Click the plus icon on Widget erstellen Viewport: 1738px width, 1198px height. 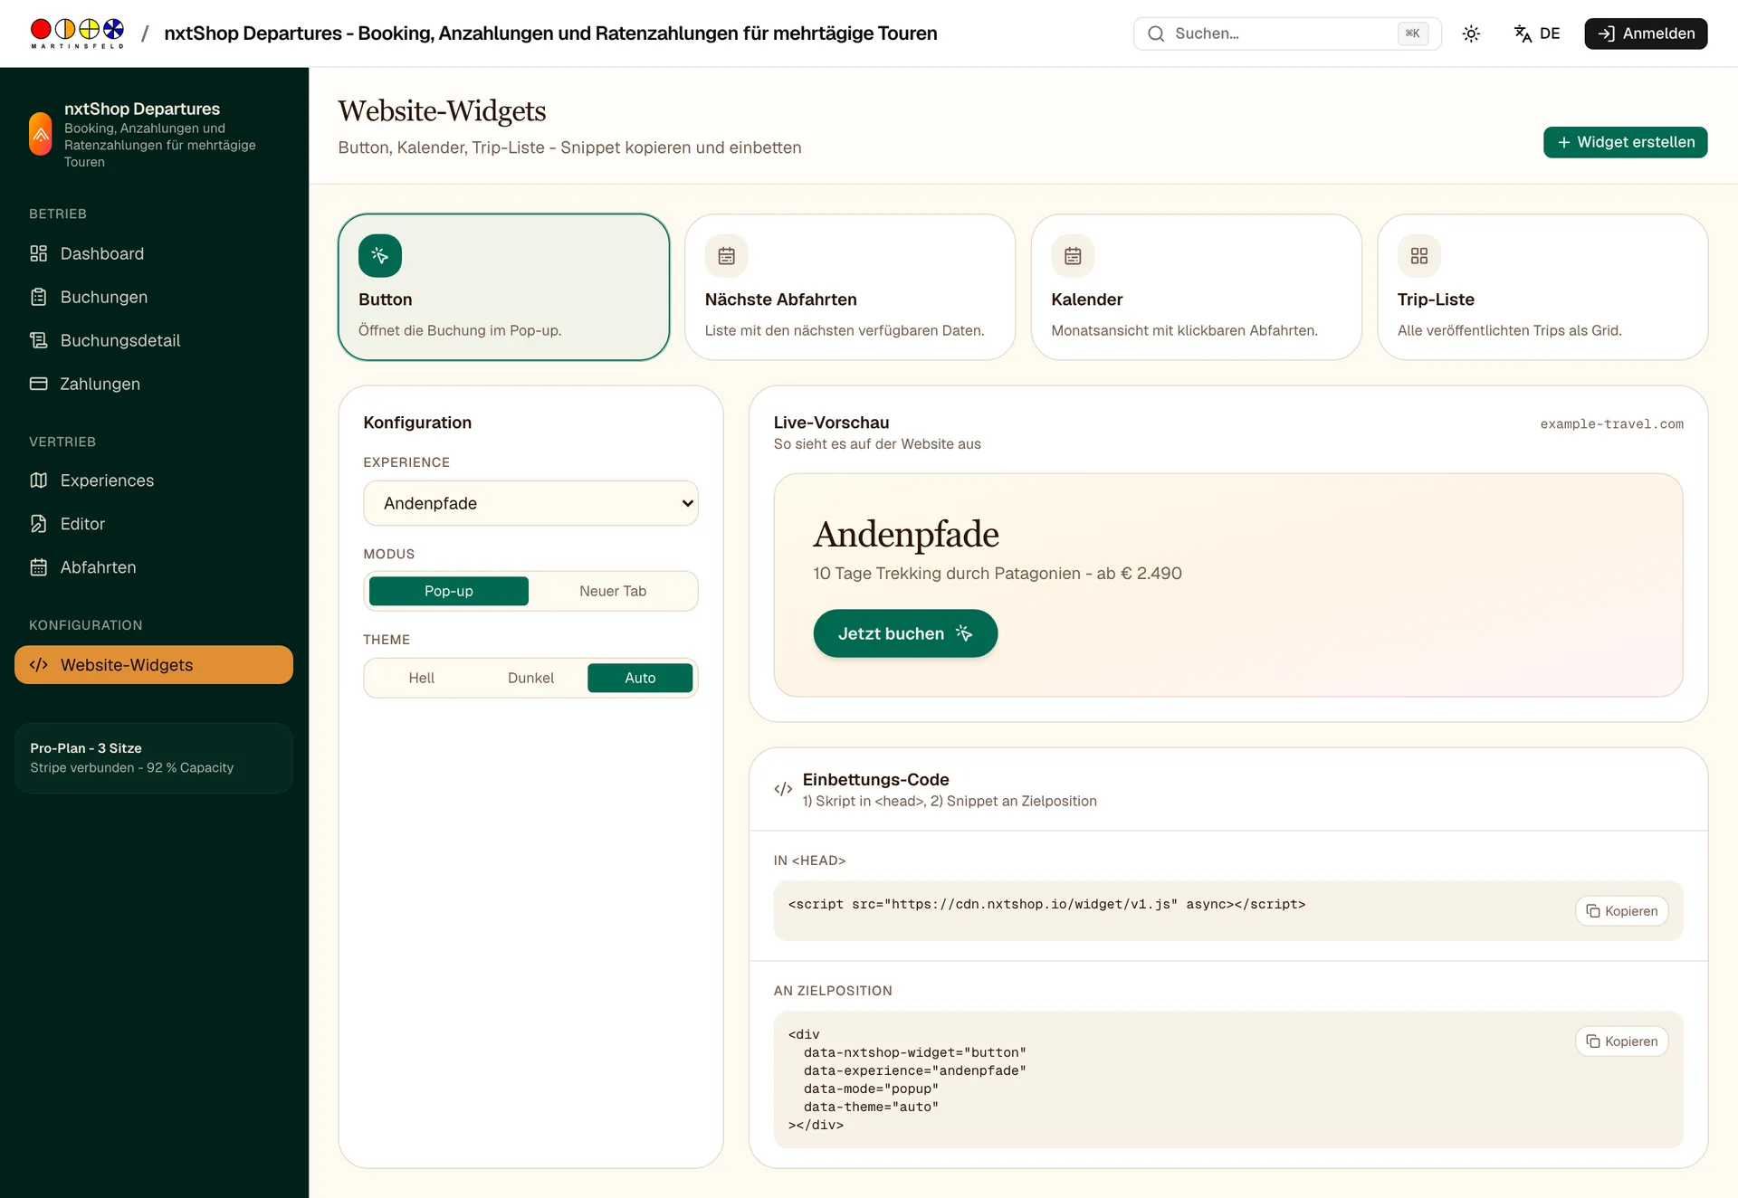click(1563, 142)
